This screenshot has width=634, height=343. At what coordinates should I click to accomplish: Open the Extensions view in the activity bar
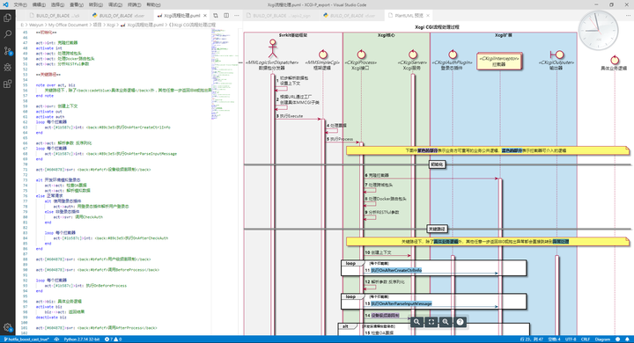coord(7,84)
